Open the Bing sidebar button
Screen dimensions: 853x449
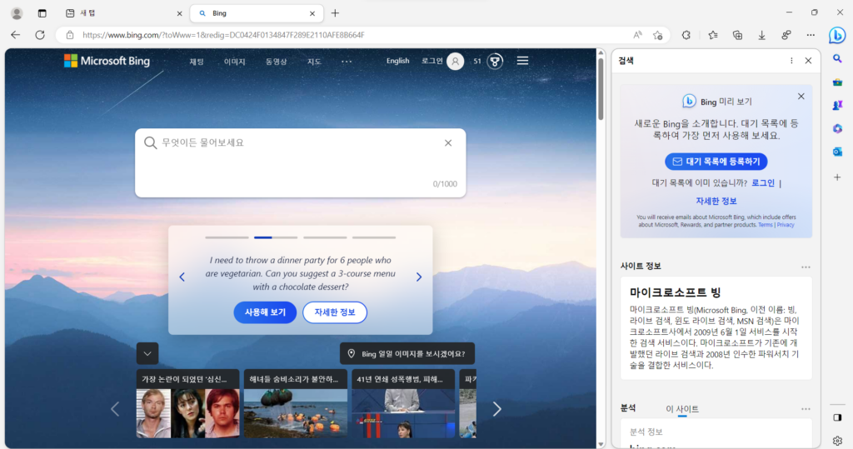pyautogui.click(x=836, y=35)
